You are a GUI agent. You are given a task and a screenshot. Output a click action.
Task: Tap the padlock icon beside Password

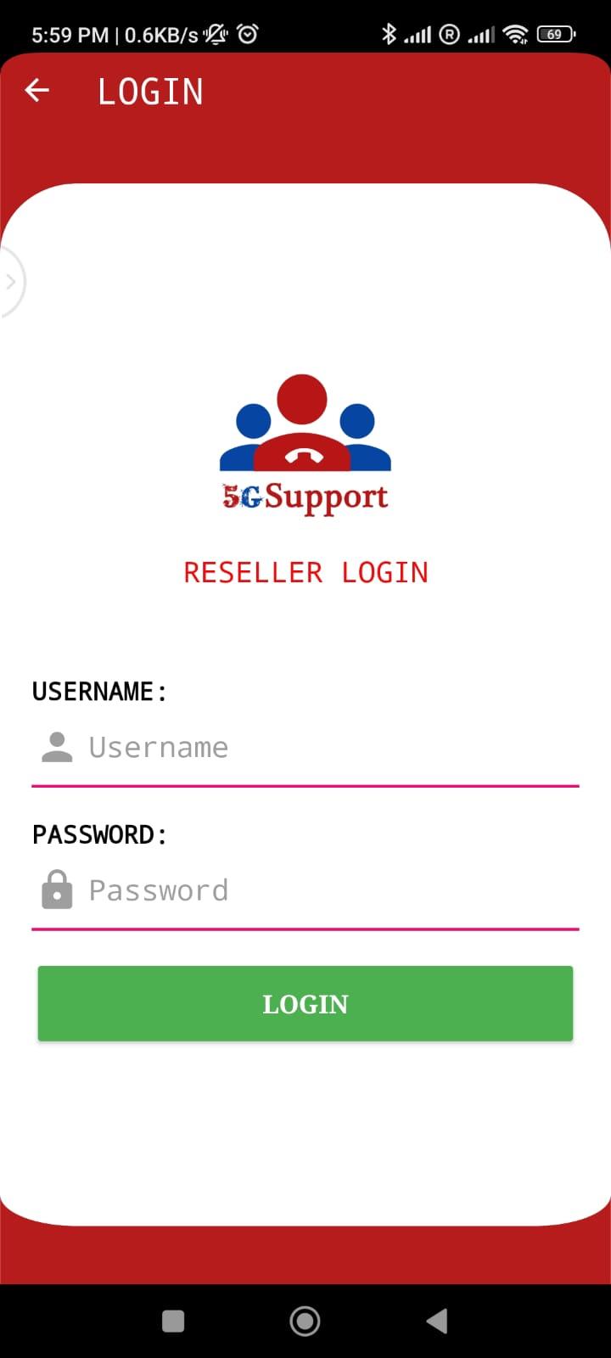57,889
